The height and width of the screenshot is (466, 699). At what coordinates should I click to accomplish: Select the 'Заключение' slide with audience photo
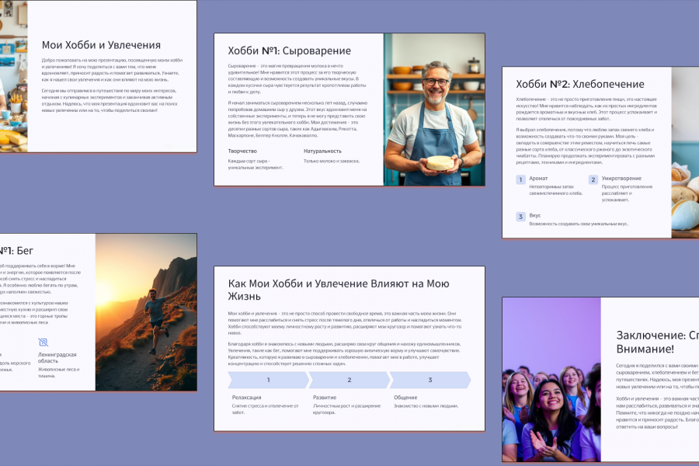click(x=600, y=380)
